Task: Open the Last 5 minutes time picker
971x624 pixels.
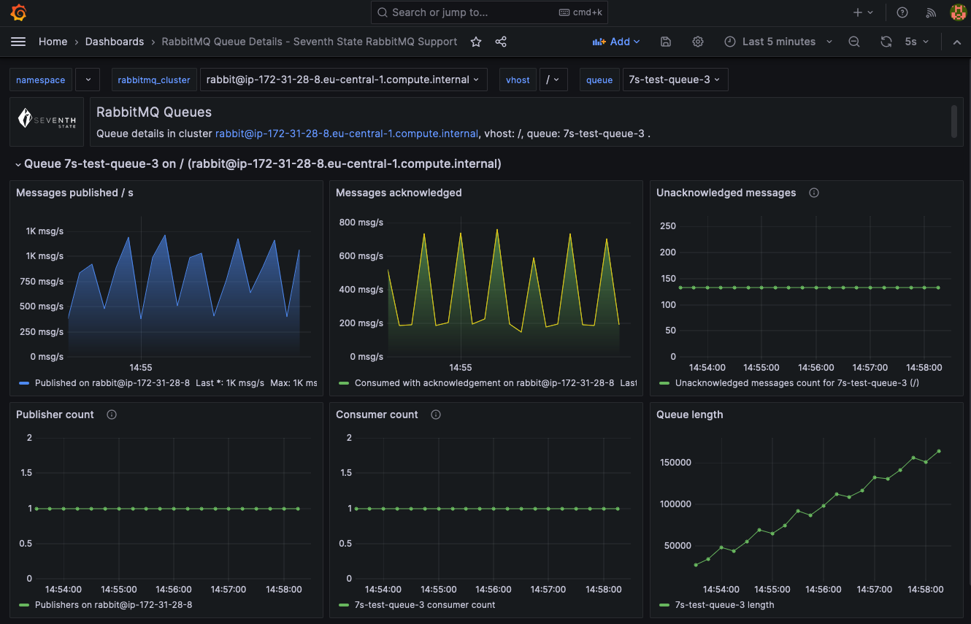Action: [778, 42]
